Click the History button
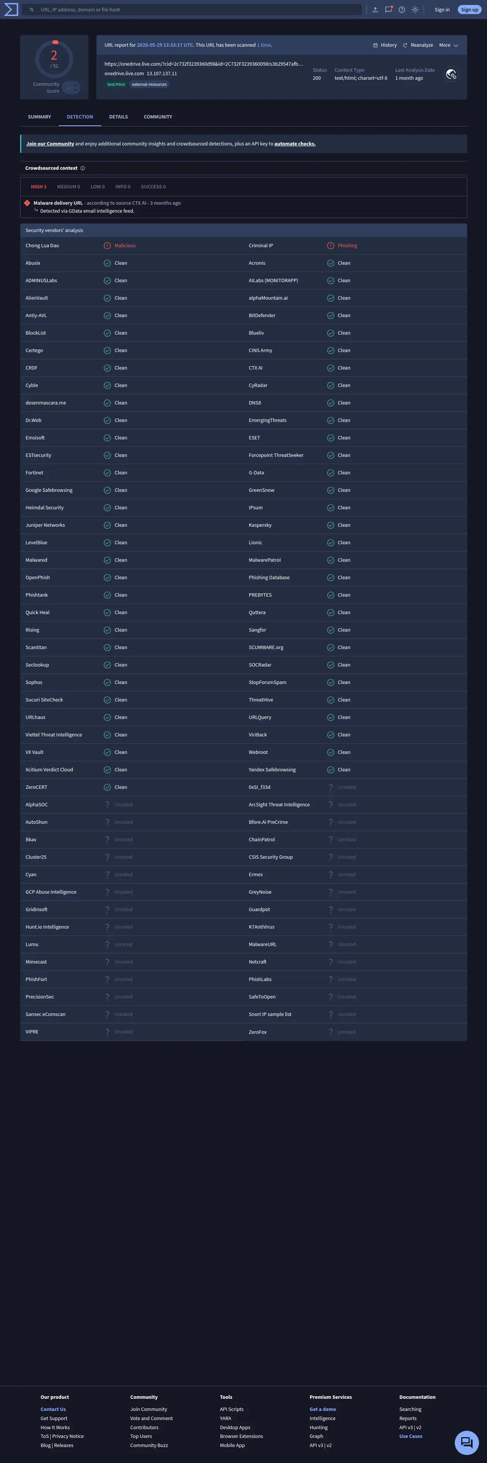Image resolution: width=487 pixels, height=1463 pixels. tap(385, 46)
